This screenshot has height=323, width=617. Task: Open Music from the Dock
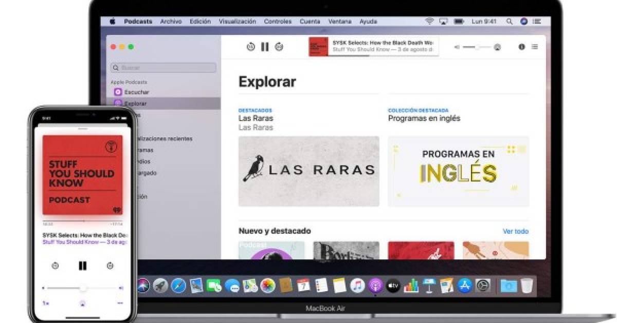pos(357,286)
